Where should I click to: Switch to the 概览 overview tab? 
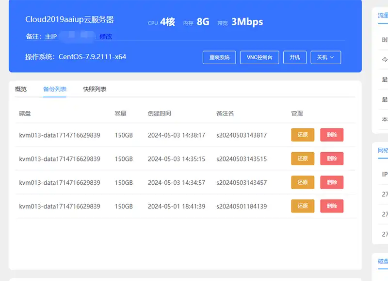(x=21, y=89)
